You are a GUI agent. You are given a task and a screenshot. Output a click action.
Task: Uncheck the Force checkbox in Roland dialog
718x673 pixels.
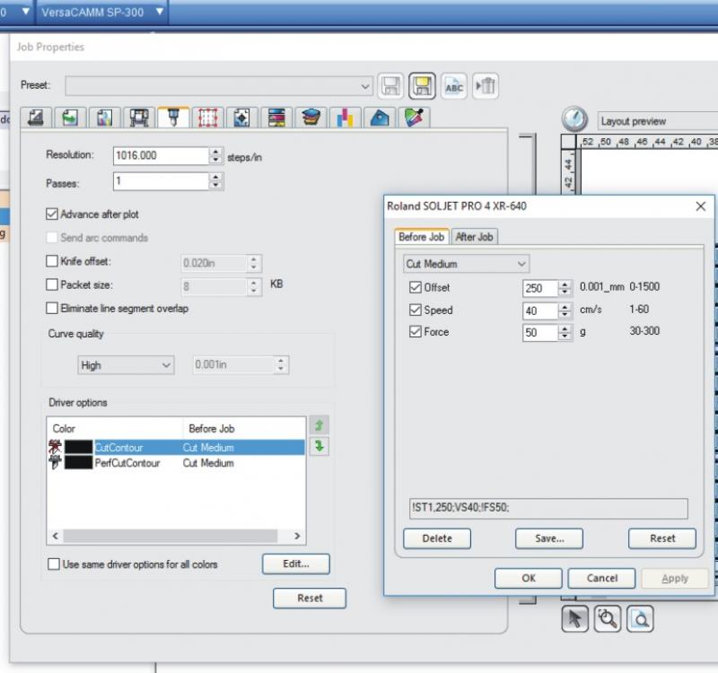tap(416, 331)
